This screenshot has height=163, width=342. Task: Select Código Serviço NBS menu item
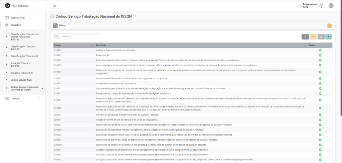[21, 80]
